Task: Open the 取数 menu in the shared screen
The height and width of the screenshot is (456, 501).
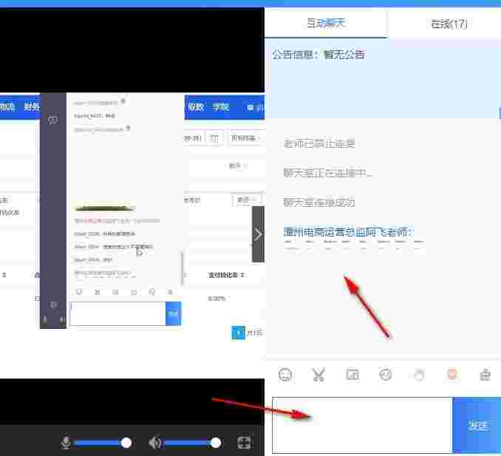Action: pyautogui.click(x=196, y=106)
